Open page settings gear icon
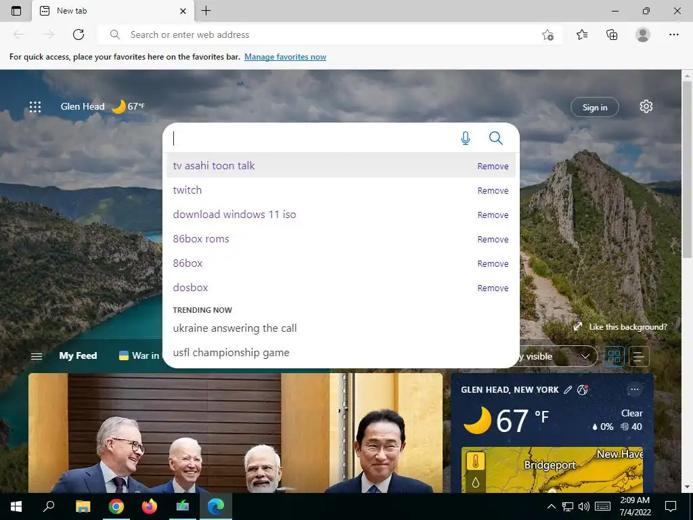This screenshot has height=520, width=693. tap(646, 106)
